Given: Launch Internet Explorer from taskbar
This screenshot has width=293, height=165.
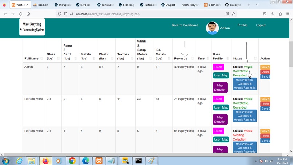Looking at the screenshot, I should (x=19, y=161).
